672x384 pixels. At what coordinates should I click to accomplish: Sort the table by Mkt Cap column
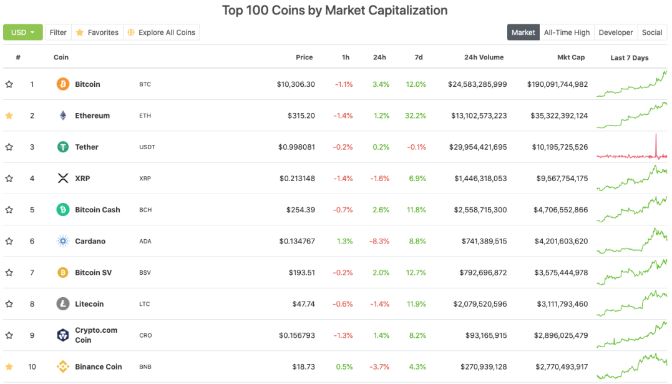tap(571, 57)
